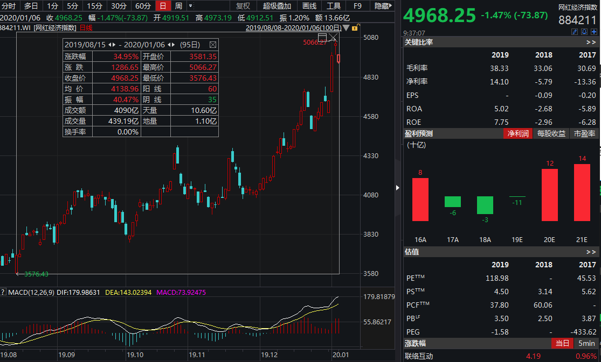
Task: Click the 2019/08/08-2020/01/06 date range link
Action: pyautogui.click(x=293, y=27)
